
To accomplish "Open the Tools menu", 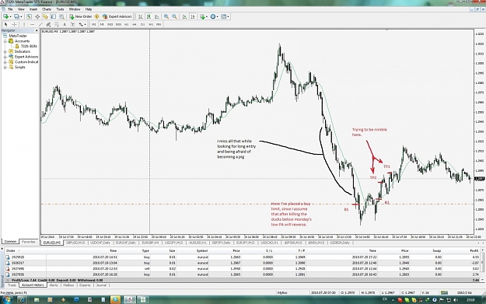I will [x=60, y=9].
